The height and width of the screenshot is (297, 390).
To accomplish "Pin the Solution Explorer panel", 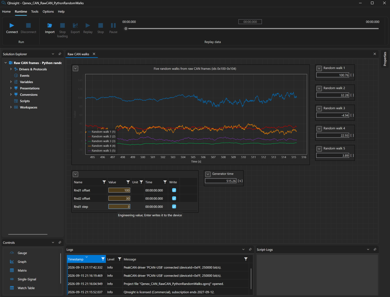I will pyautogui.click(x=60, y=54).
